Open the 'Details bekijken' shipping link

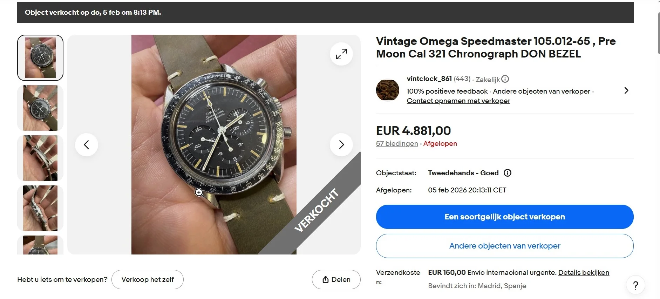583,272
